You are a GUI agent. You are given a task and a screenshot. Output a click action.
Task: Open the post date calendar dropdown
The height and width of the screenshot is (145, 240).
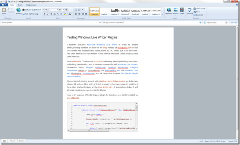pos(227,22)
